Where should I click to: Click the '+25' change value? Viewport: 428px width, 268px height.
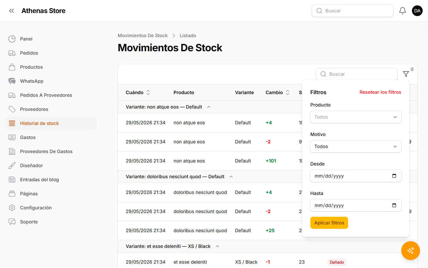coord(270,230)
